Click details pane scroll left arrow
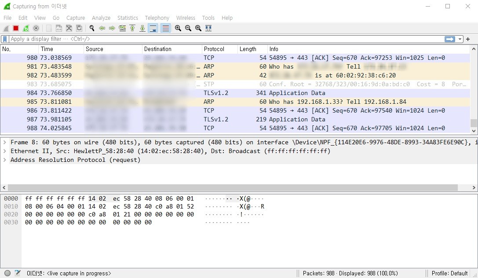This screenshot has width=478, height=278. click(x=4, y=187)
